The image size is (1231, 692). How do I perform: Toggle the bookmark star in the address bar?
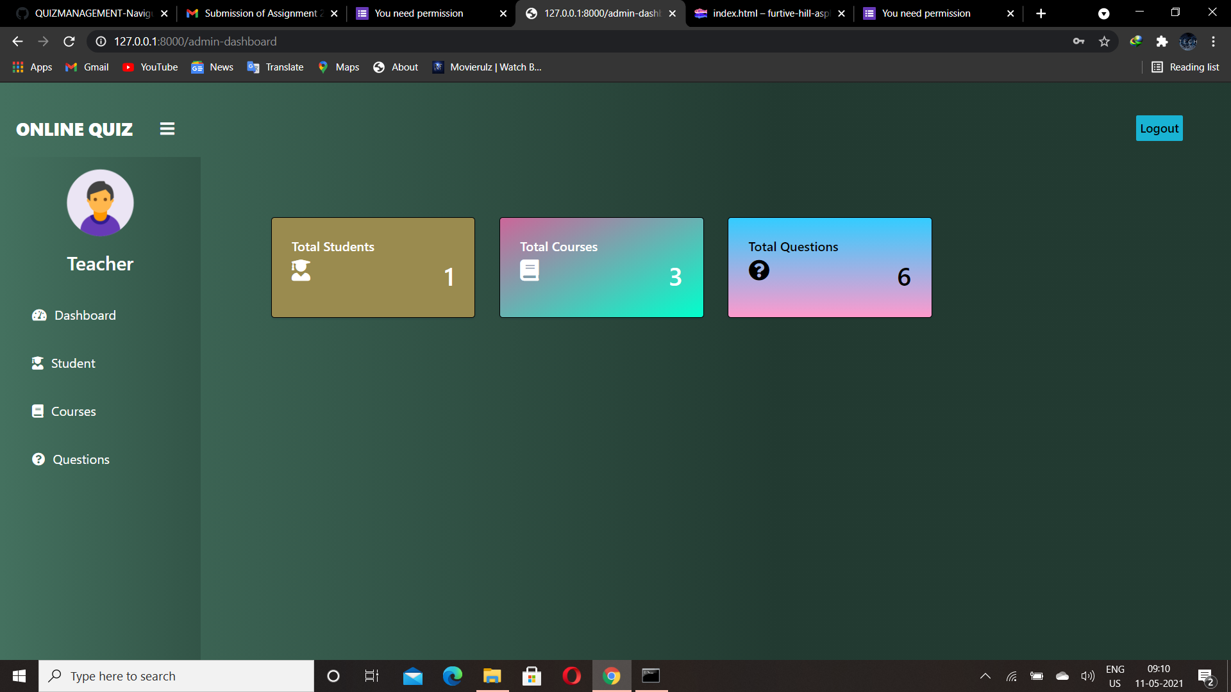click(x=1104, y=41)
